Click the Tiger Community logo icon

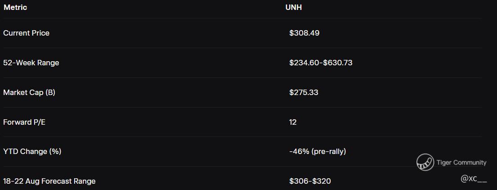click(x=425, y=162)
